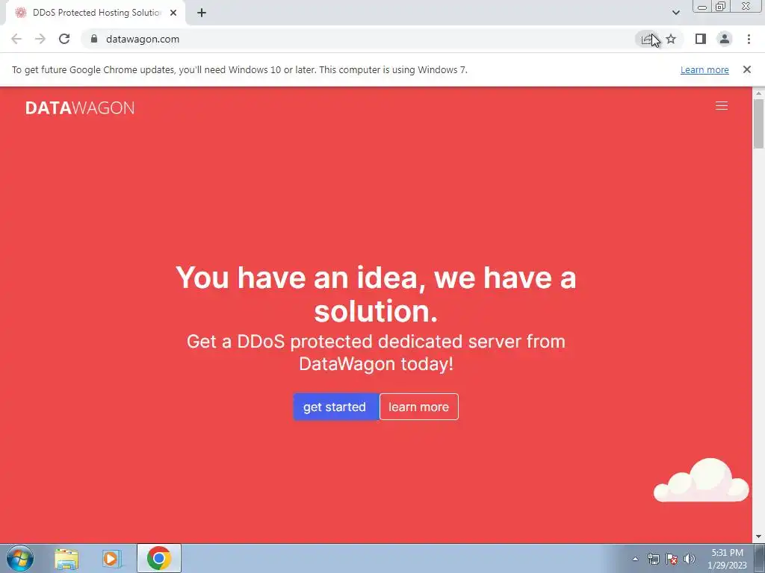Go back to the previous page
The height and width of the screenshot is (573, 765).
coord(16,39)
